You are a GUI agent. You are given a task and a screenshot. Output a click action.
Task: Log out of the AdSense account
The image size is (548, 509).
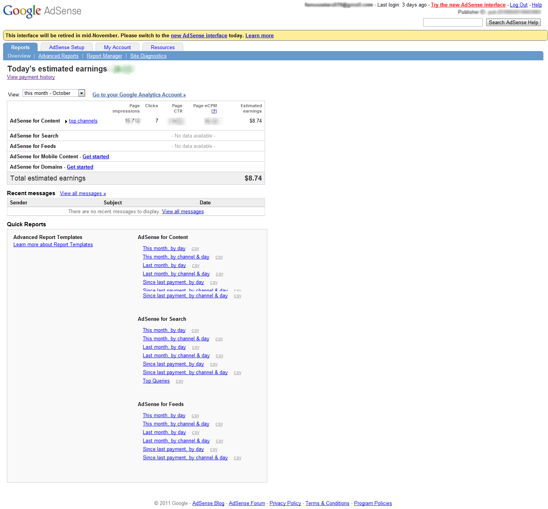518,5
